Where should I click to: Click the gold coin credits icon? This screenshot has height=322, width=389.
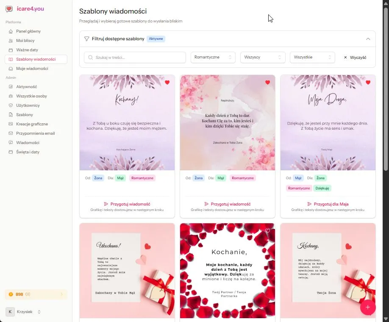[x=11, y=294]
